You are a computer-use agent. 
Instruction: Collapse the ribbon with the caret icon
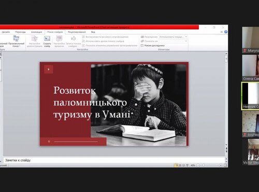tap(222, 32)
